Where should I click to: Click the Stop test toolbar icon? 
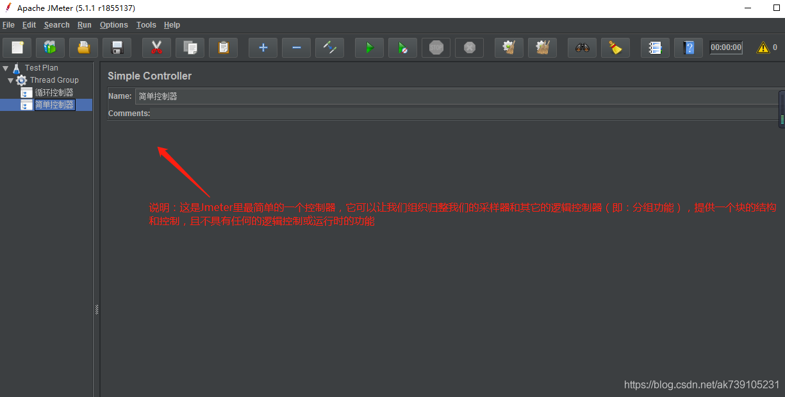(x=436, y=47)
